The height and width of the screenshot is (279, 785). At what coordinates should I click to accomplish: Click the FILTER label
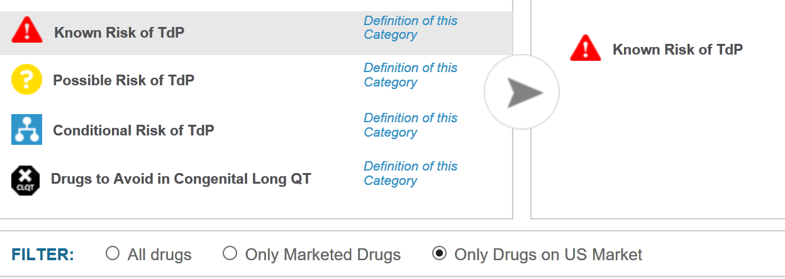[43, 255]
